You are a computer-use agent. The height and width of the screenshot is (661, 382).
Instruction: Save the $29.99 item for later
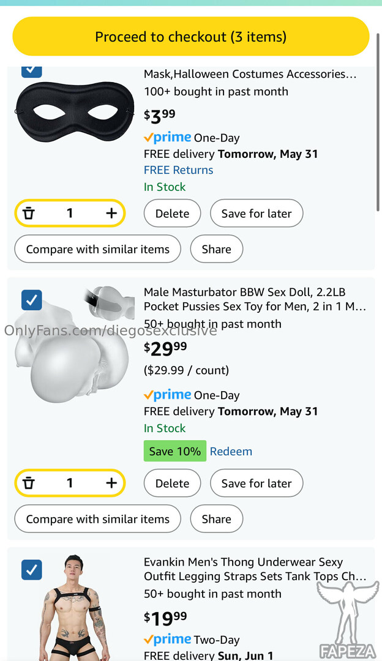[x=256, y=484]
